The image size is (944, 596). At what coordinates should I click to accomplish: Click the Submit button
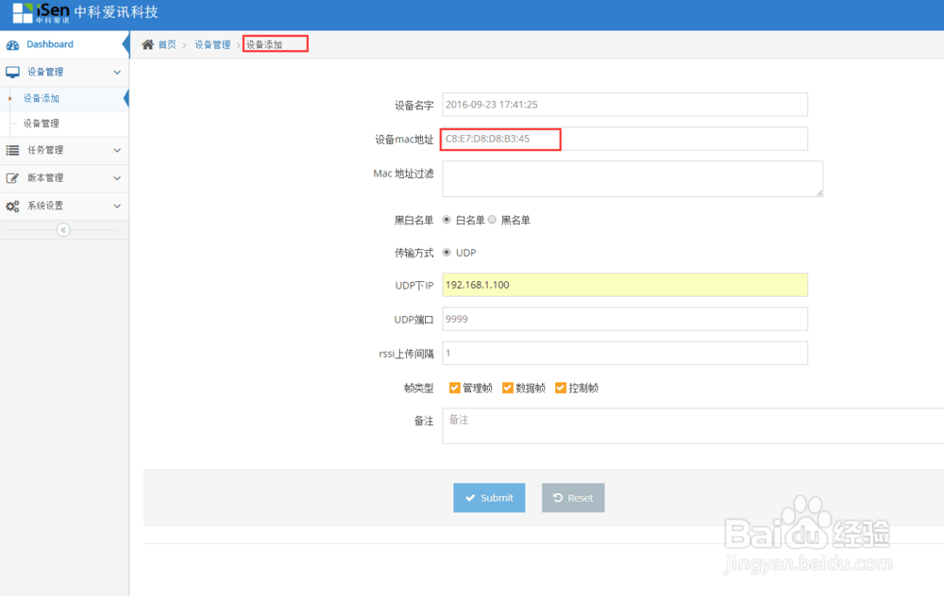(489, 498)
